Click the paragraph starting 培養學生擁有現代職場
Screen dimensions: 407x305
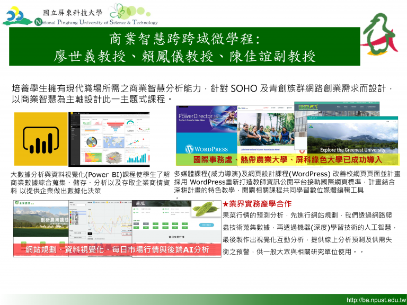202,94
